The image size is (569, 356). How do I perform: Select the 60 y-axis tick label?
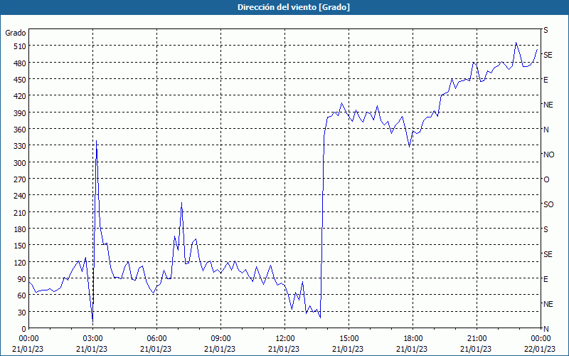22,295
